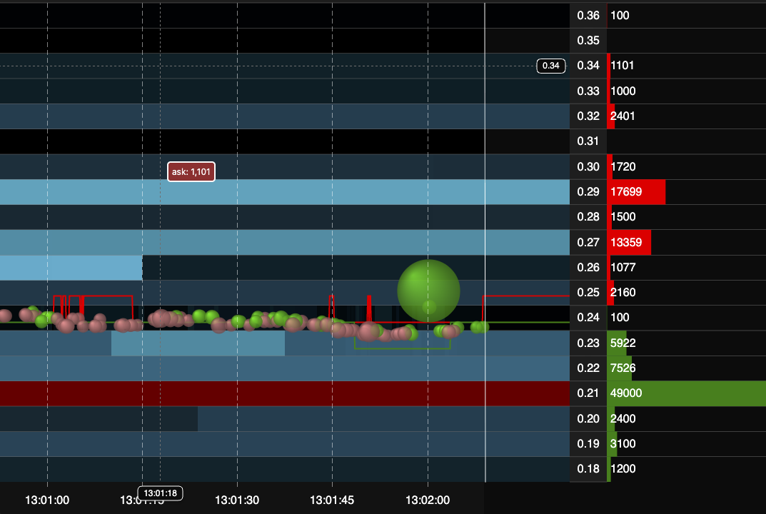Click the 100 size at 0.24
The image size is (766, 514).
[x=620, y=318]
